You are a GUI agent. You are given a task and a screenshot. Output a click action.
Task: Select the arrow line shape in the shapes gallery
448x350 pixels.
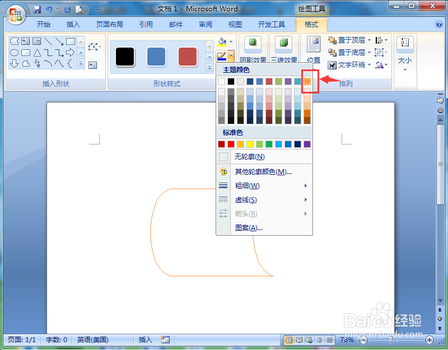tap(59, 41)
